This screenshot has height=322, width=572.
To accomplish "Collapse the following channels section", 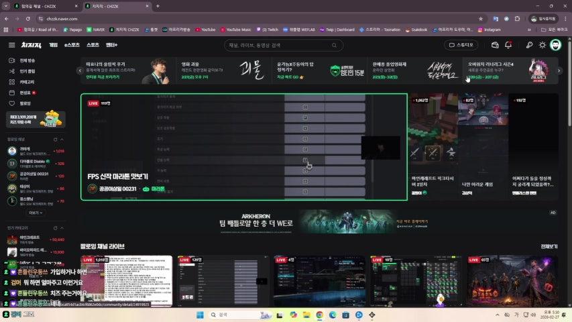I will pos(62,140).
